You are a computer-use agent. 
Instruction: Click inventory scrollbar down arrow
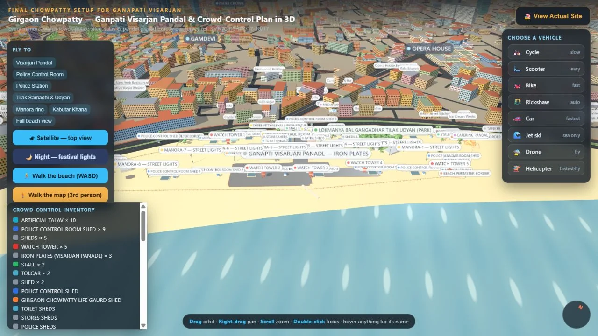[x=143, y=326]
